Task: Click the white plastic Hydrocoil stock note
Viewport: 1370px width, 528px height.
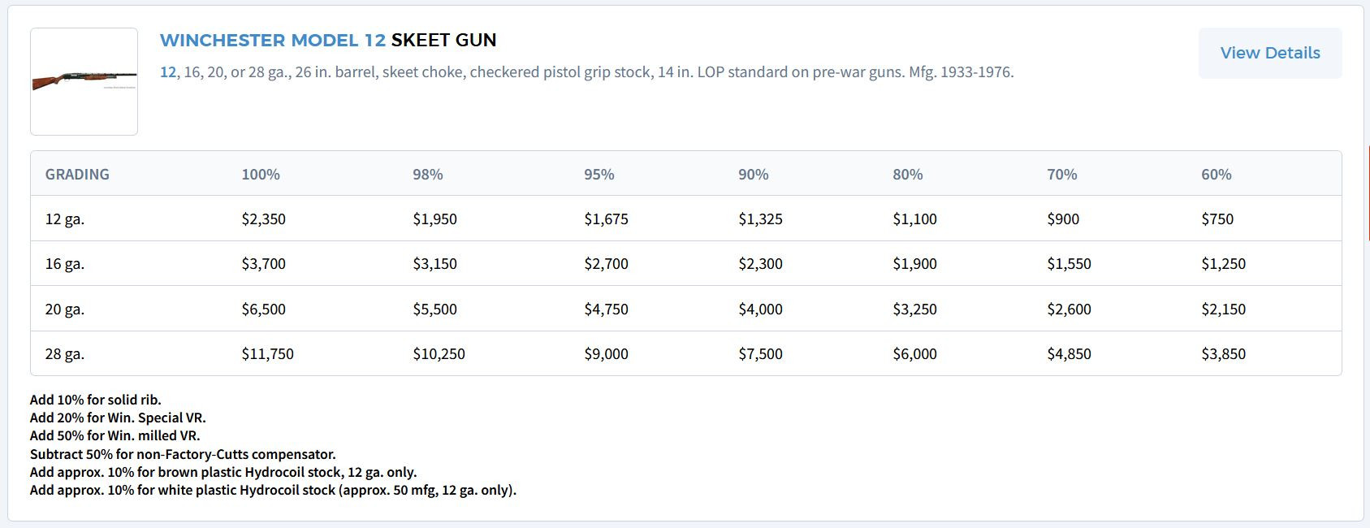Action: pos(273,490)
